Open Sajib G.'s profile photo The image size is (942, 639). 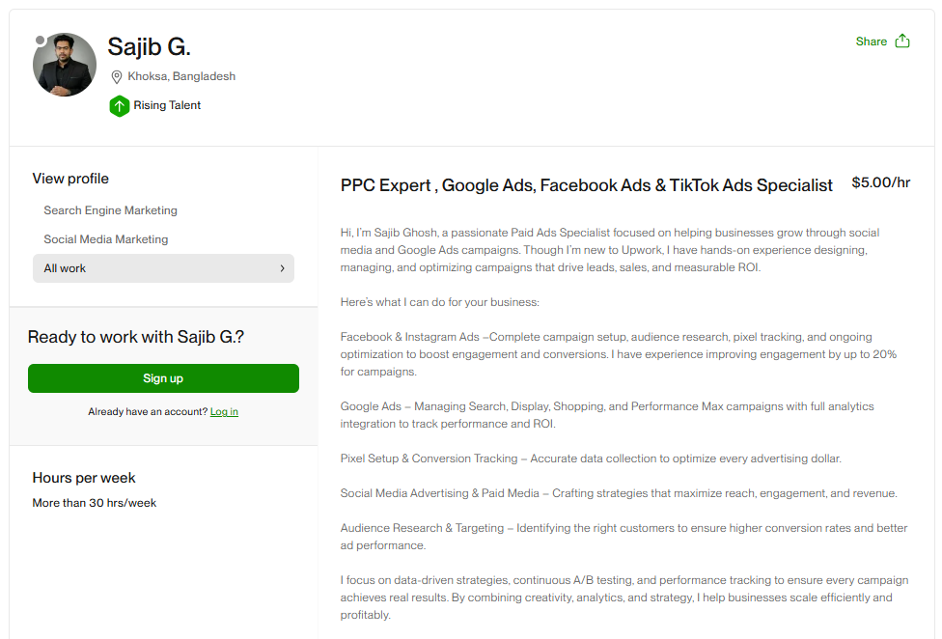[65, 65]
